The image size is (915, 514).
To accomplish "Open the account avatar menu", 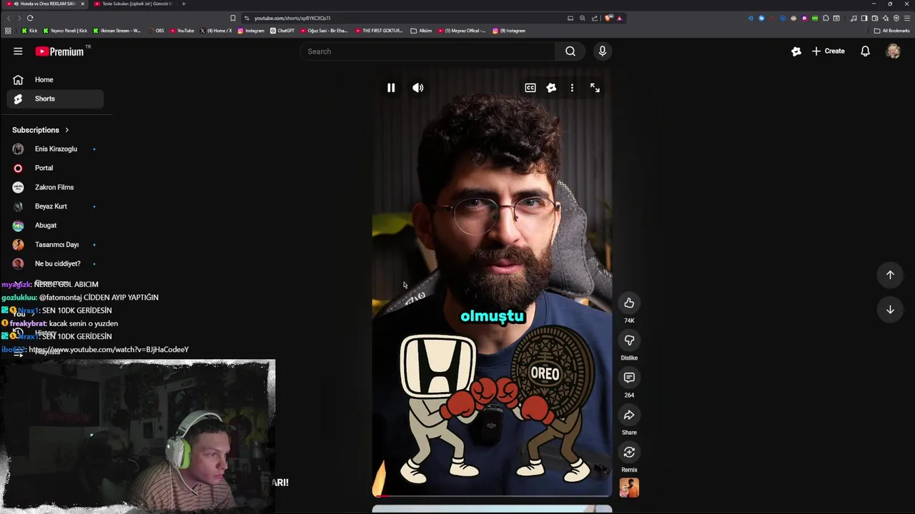I will pyautogui.click(x=893, y=51).
